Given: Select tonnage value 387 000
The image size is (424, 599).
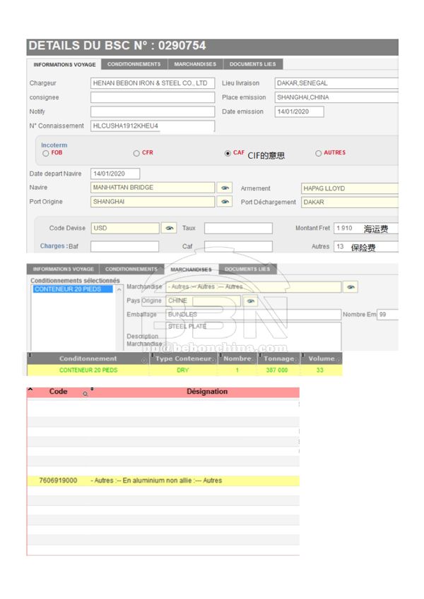Looking at the screenshot, I should (x=277, y=370).
